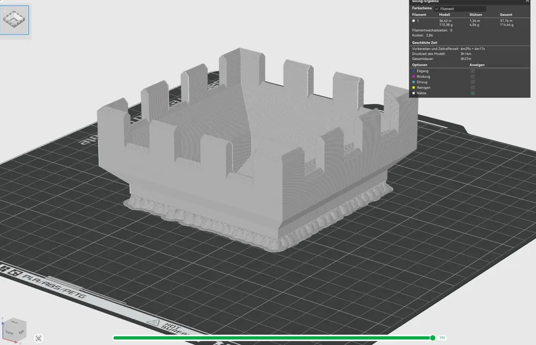The height and width of the screenshot is (345, 536).
Task: Click the Optionen heading
Action: (420, 65)
